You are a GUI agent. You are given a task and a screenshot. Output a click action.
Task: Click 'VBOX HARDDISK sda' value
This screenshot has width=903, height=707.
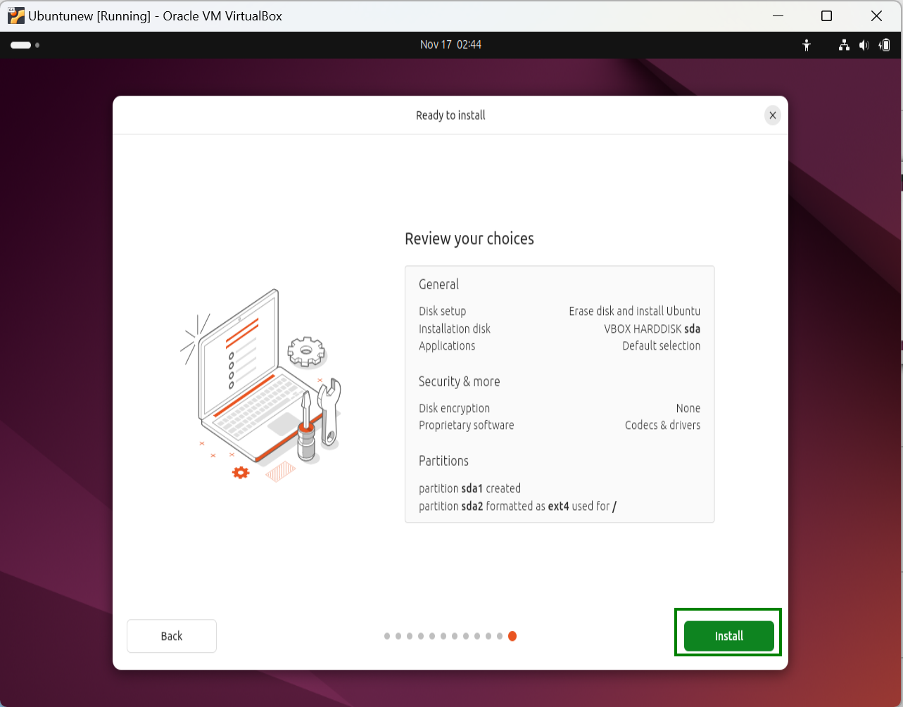pos(652,329)
